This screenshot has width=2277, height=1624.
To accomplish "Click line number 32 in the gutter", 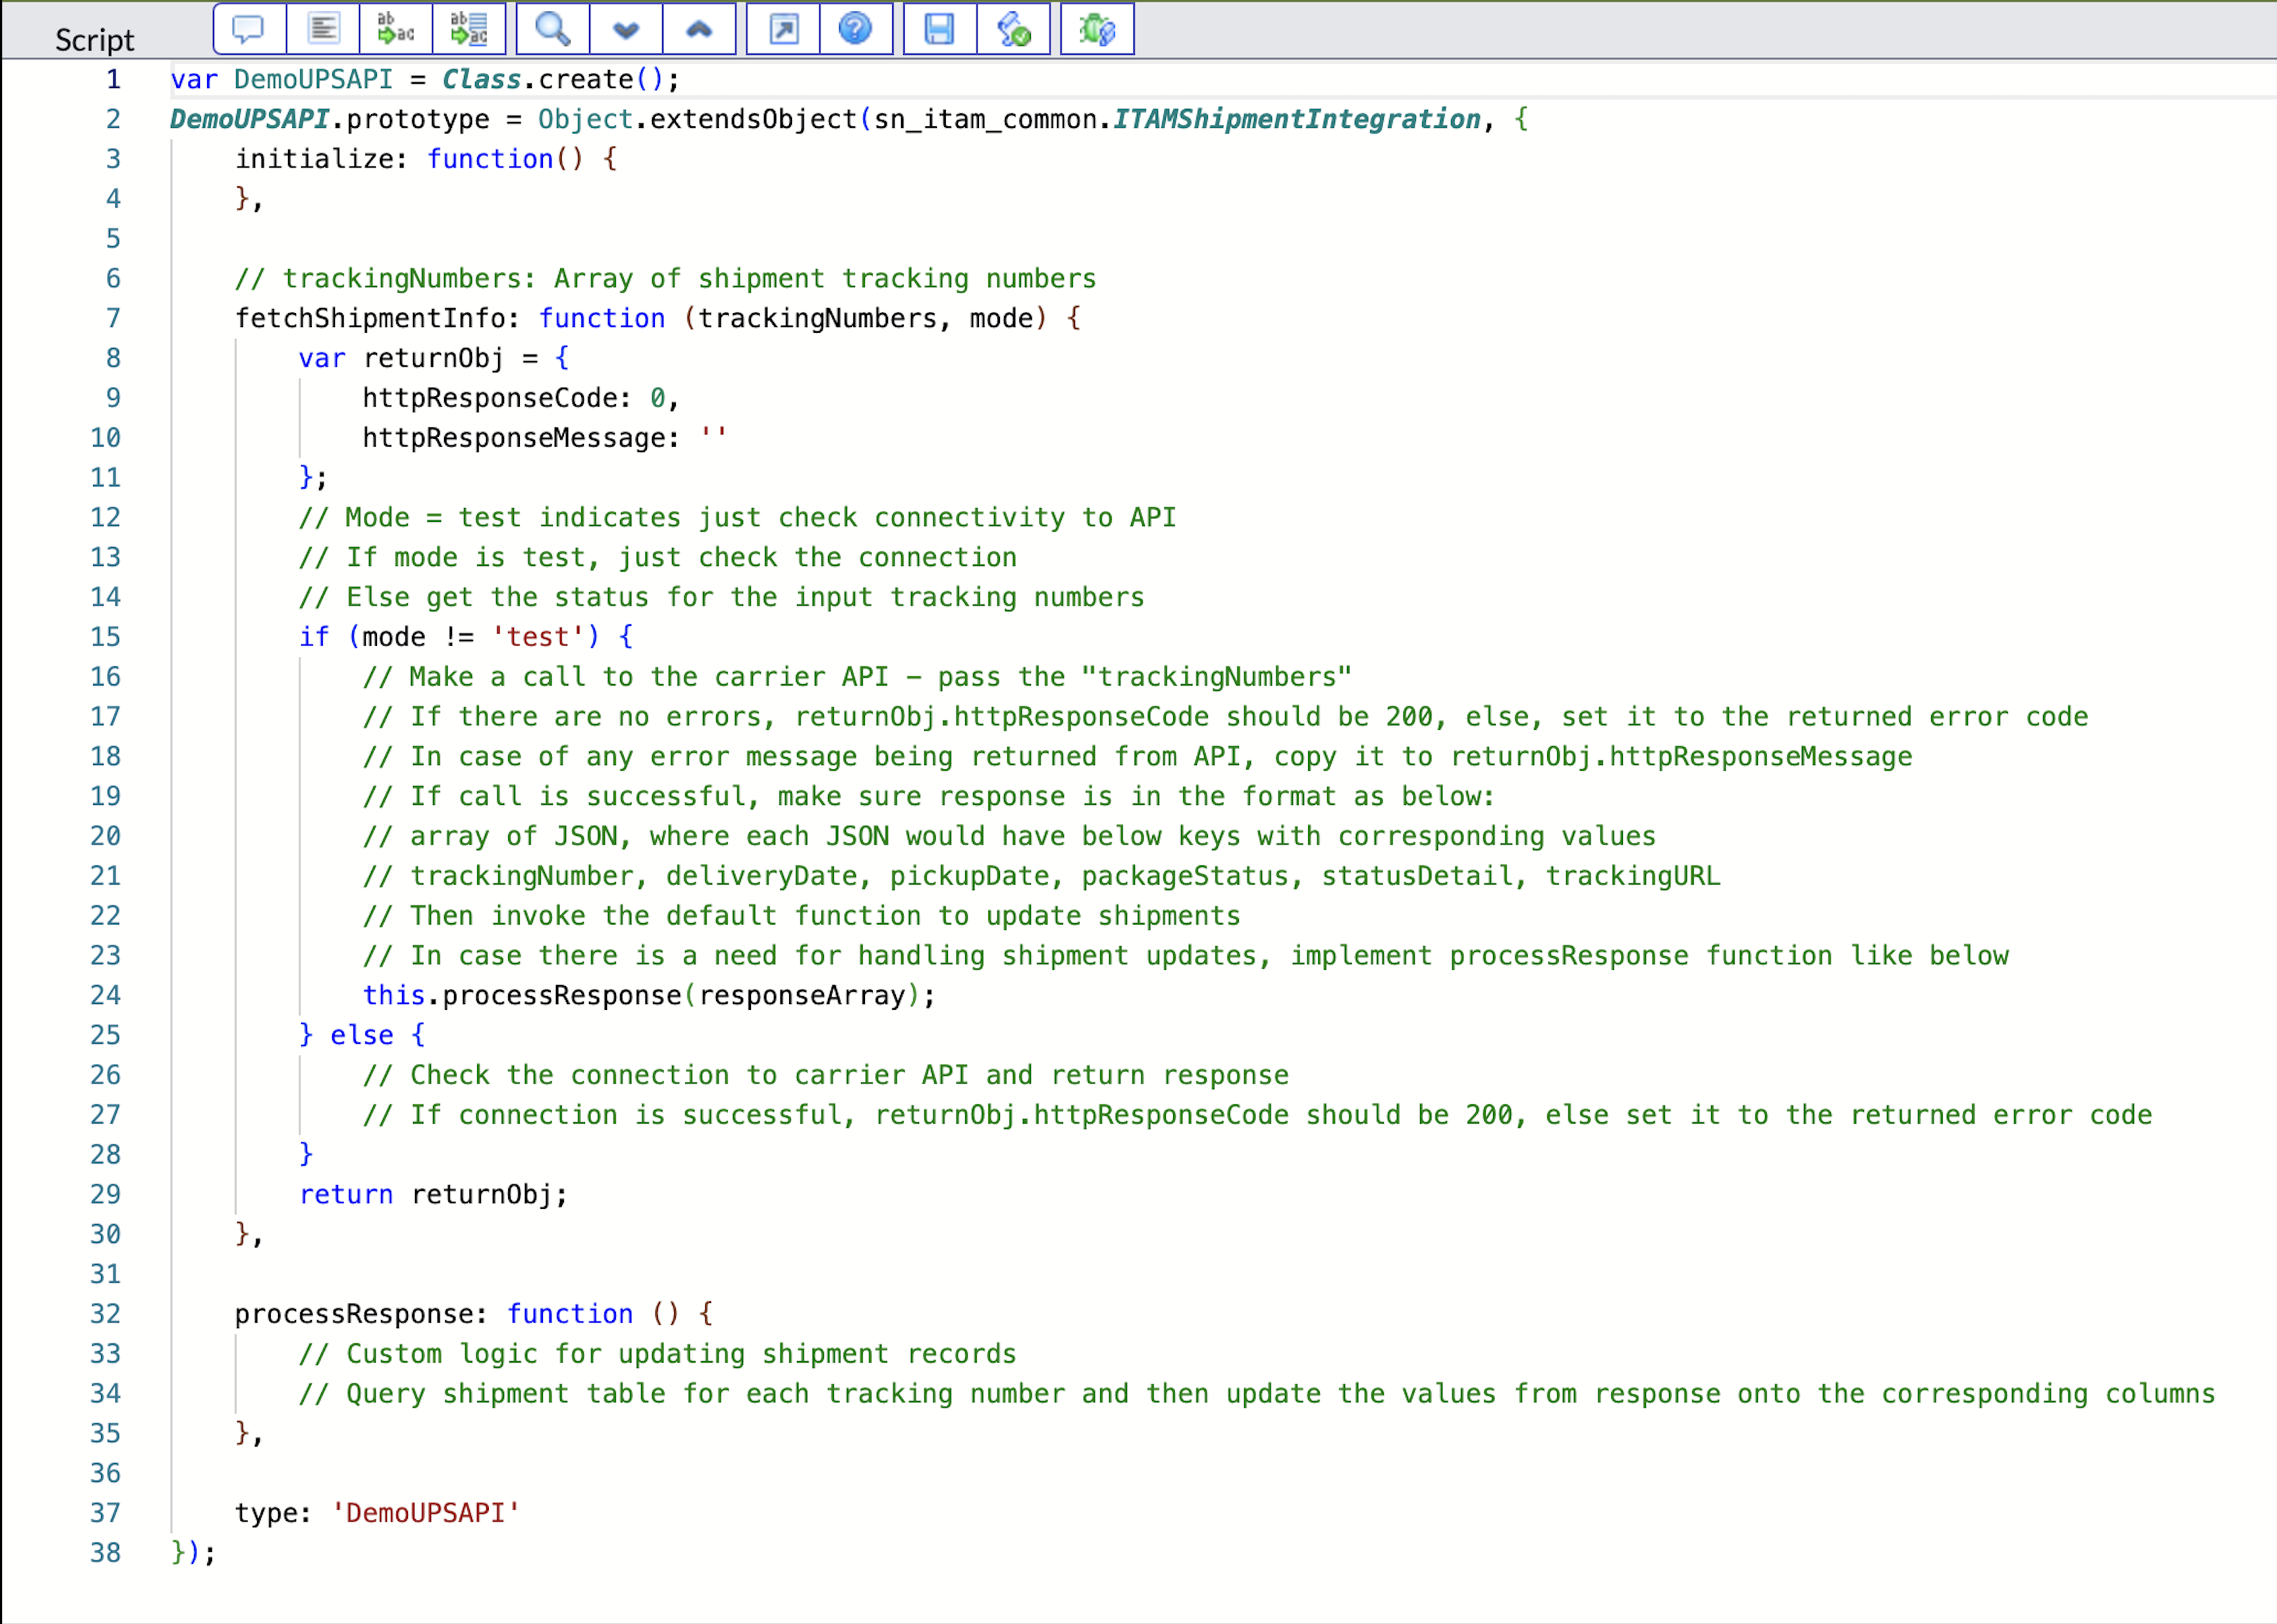I will [x=105, y=1314].
